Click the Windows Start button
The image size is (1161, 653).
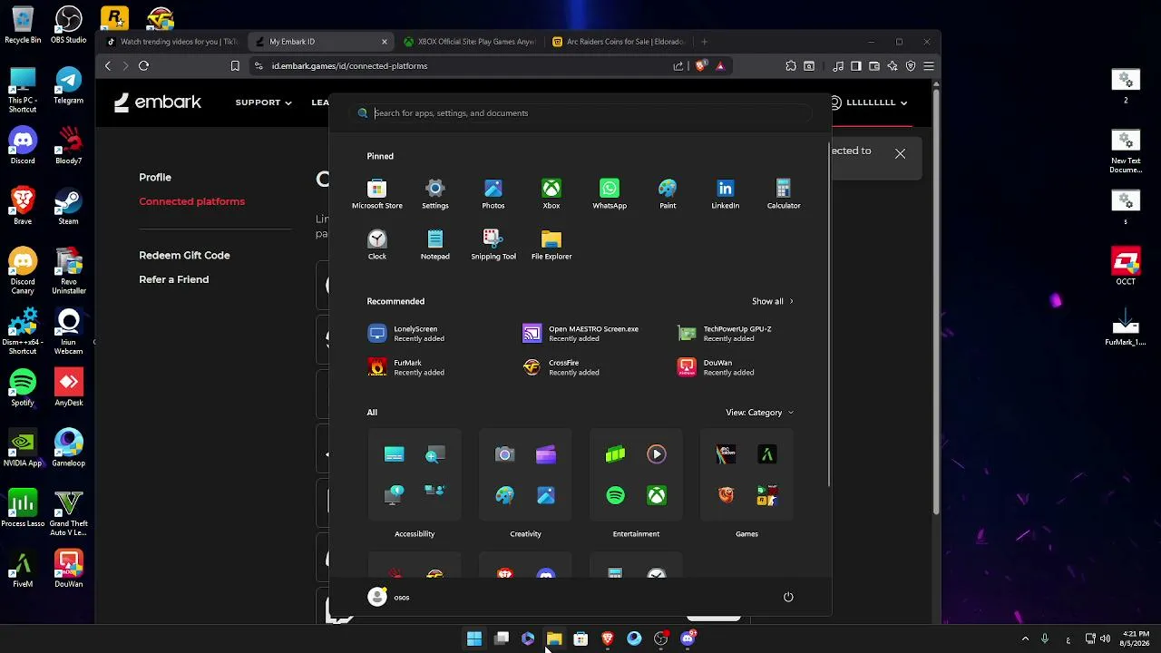coord(474,639)
